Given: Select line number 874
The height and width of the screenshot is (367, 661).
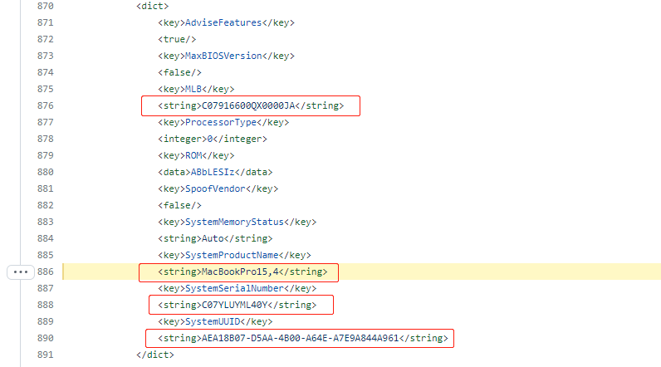Looking at the screenshot, I should [x=45, y=72].
